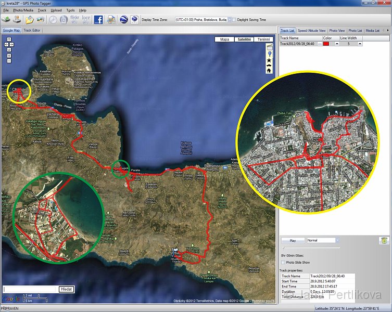Viewport: 392px width, 312px height.
Task: Open the File menu
Action: pos(6,10)
